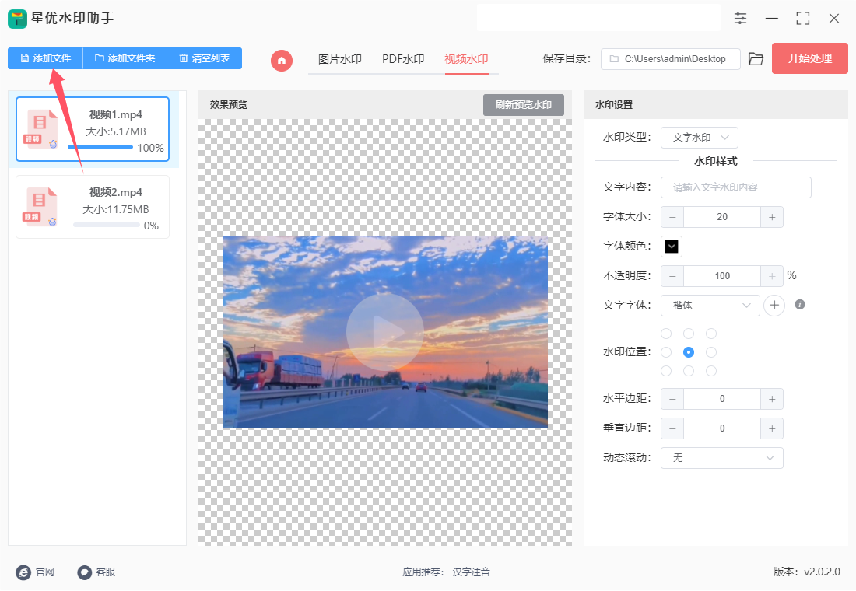Select the 视频1.mp4 list item
The height and width of the screenshot is (591, 856).
click(93, 129)
